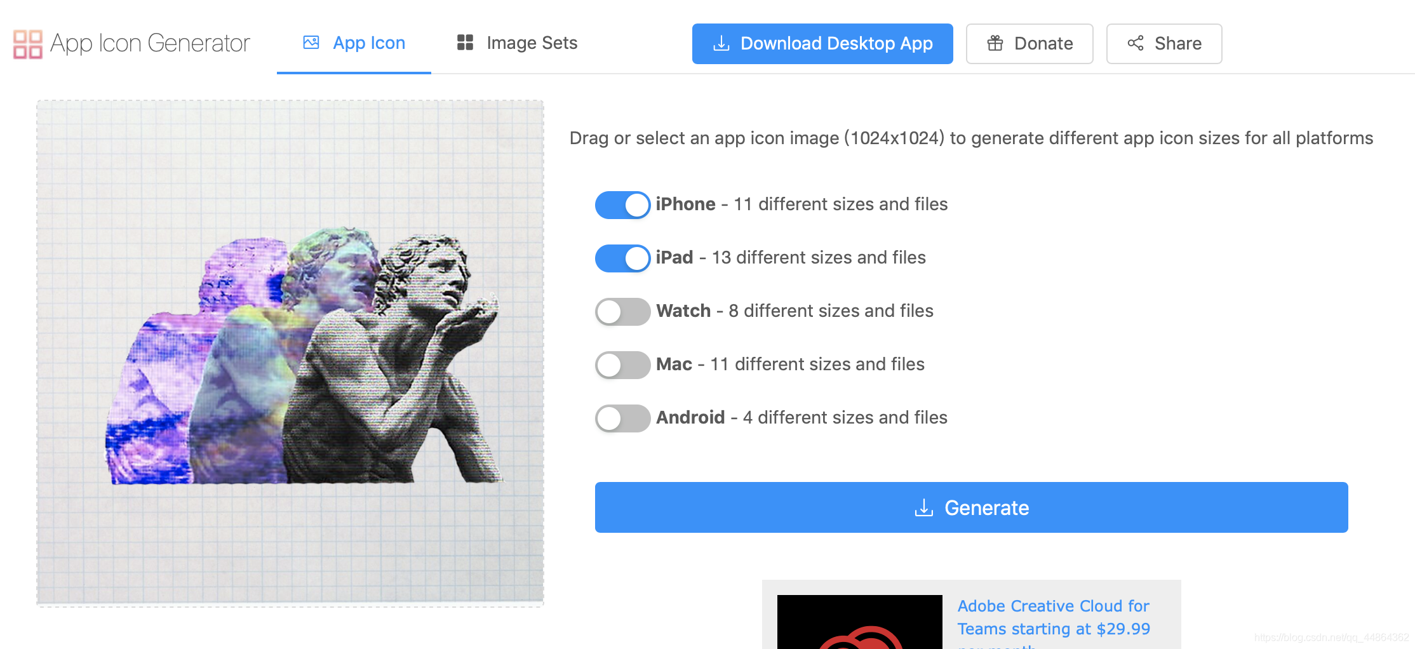Click the Share button
Image resolution: width=1415 pixels, height=649 pixels.
(x=1164, y=44)
